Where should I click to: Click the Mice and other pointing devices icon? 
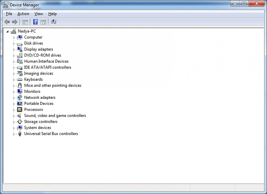(20, 85)
